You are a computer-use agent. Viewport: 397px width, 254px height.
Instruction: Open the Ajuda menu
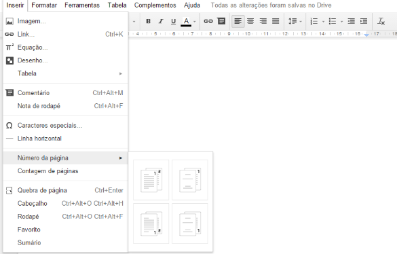click(x=192, y=5)
